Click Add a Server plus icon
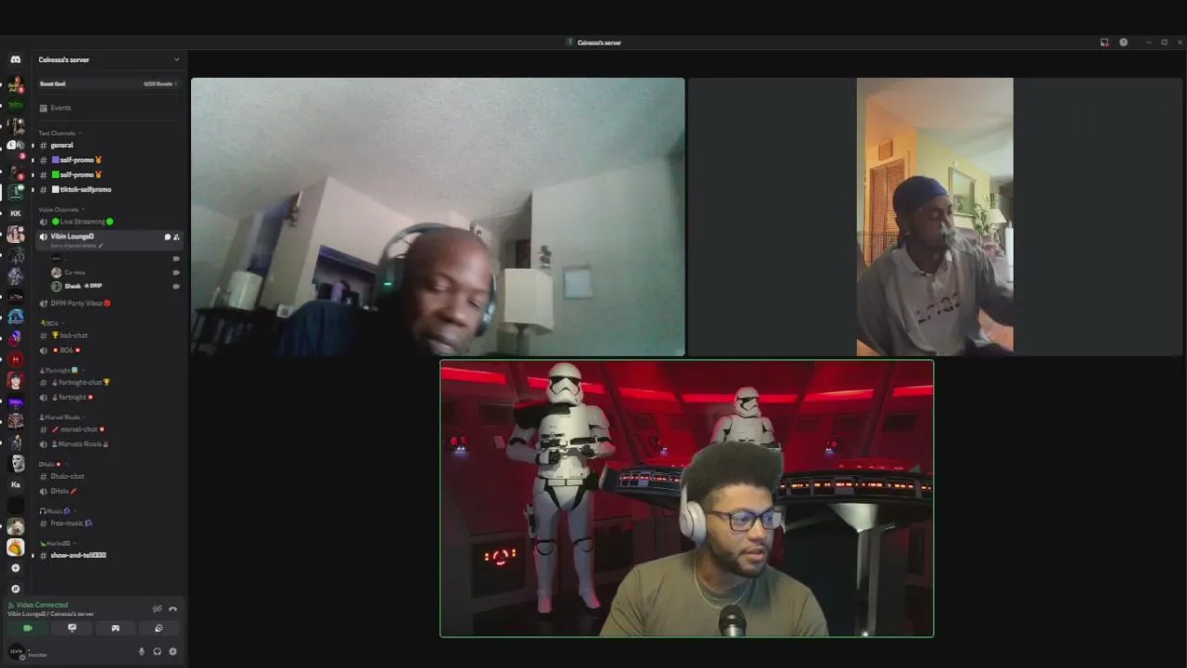The height and width of the screenshot is (668, 1187). point(15,568)
